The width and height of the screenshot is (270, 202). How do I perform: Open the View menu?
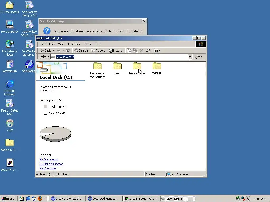(61, 44)
